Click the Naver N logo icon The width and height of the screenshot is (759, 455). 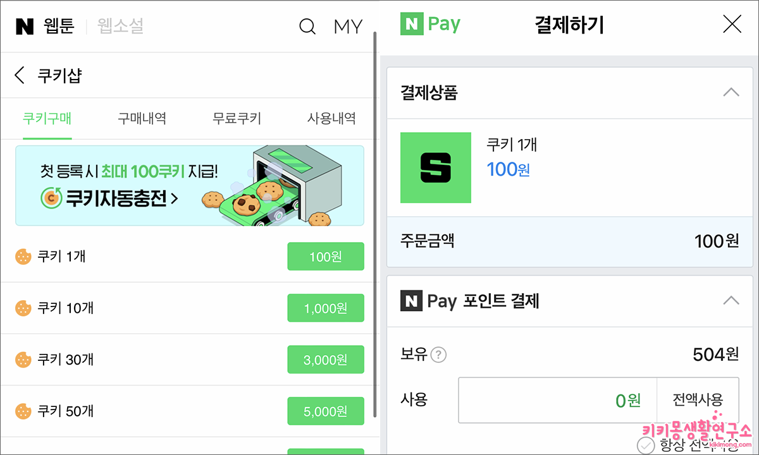tap(25, 27)
